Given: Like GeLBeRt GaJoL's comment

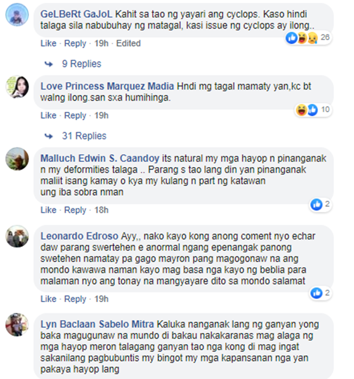Looking at the screenshot, I should 49,43.
